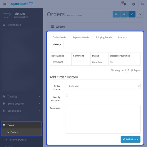Viewport: 147px width, 147px height.
Task: Switch to the Payment Details tab
Action: point(81,37)
